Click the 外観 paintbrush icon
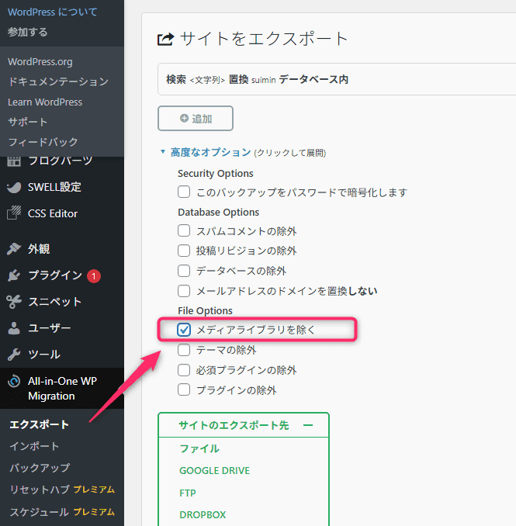The width and height of the screenshot is (516, 526). tap(14, 248)
